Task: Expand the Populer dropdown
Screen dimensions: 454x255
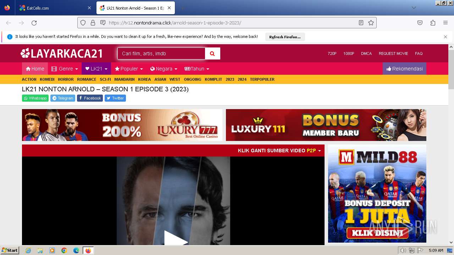Action: pyautogui.click(x=129, y=69)
